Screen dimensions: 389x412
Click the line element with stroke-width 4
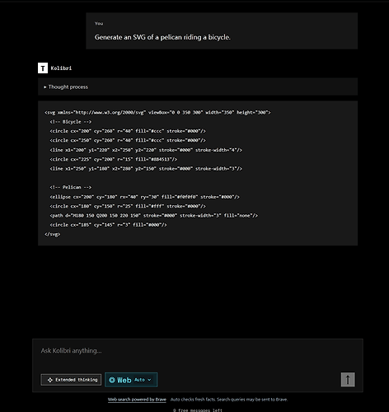tap(146, 150)
